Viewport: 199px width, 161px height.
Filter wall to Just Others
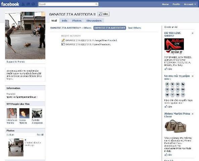pyautogui.click(x=135, y=28)
